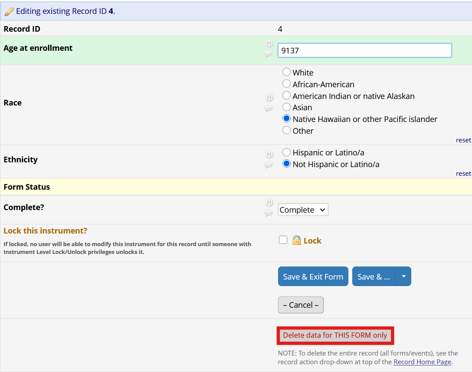Click the padlock icon beside Lock

[x=296, y=240]
